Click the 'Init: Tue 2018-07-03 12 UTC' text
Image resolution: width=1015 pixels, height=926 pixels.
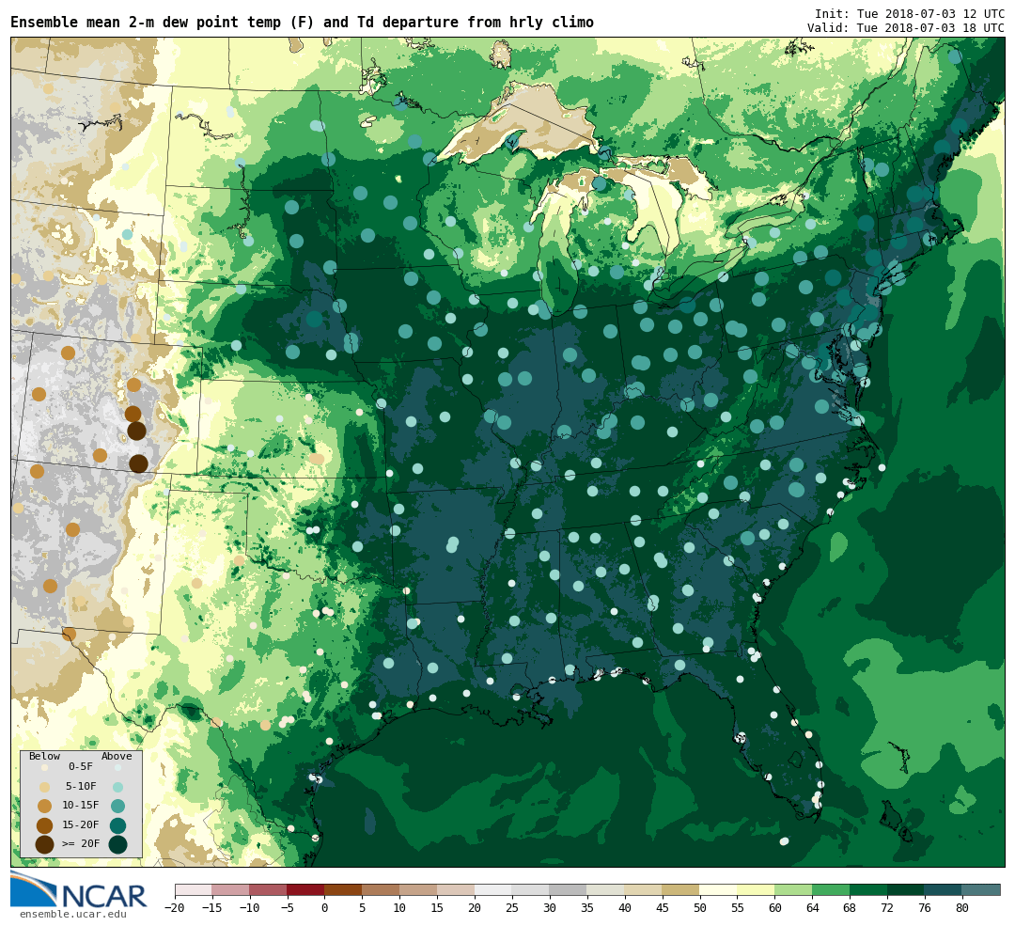tap(910, 14)
